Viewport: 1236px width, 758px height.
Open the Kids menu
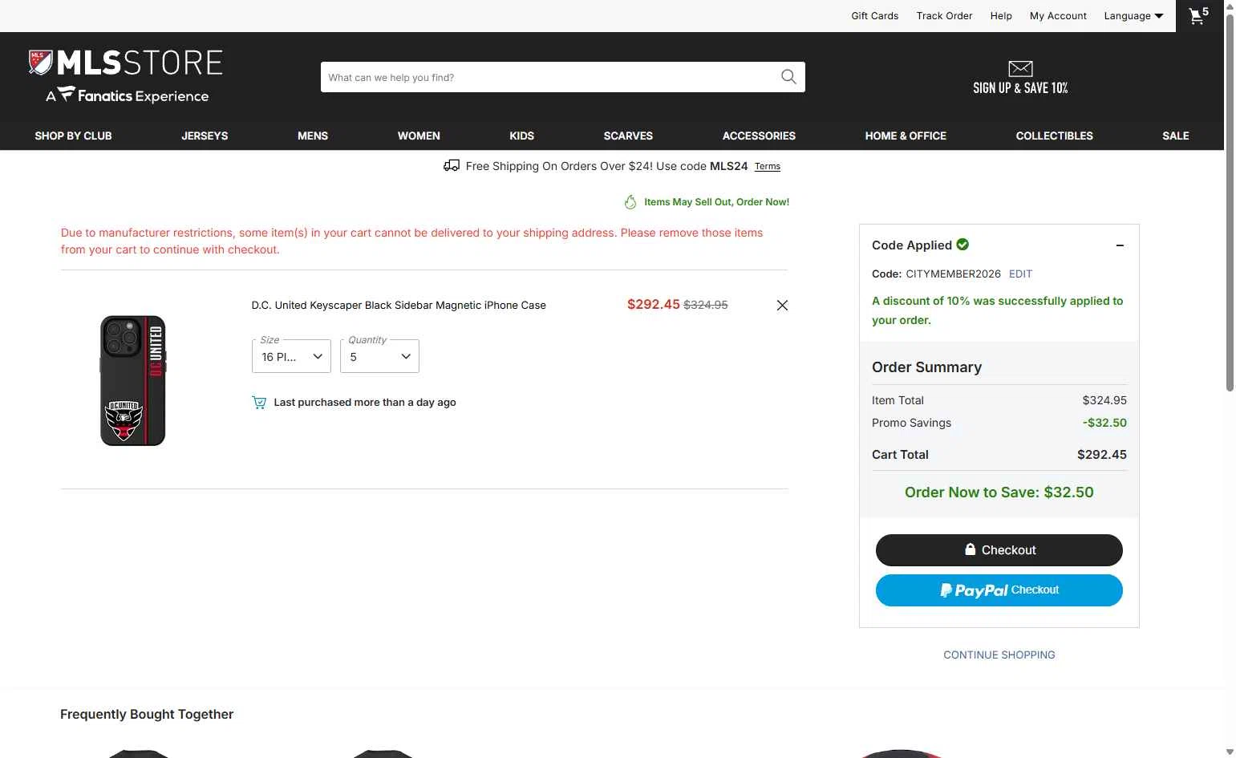click(521, 136)
